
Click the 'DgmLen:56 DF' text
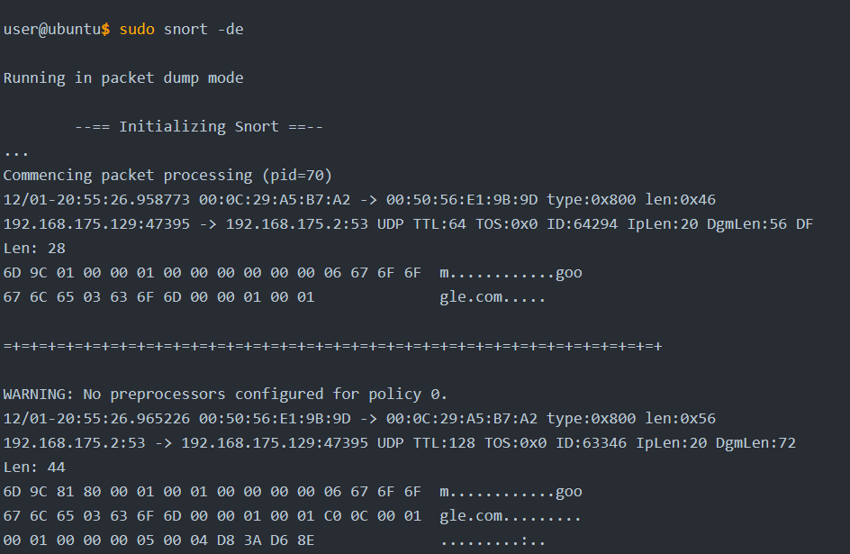(x=760, y=224)
